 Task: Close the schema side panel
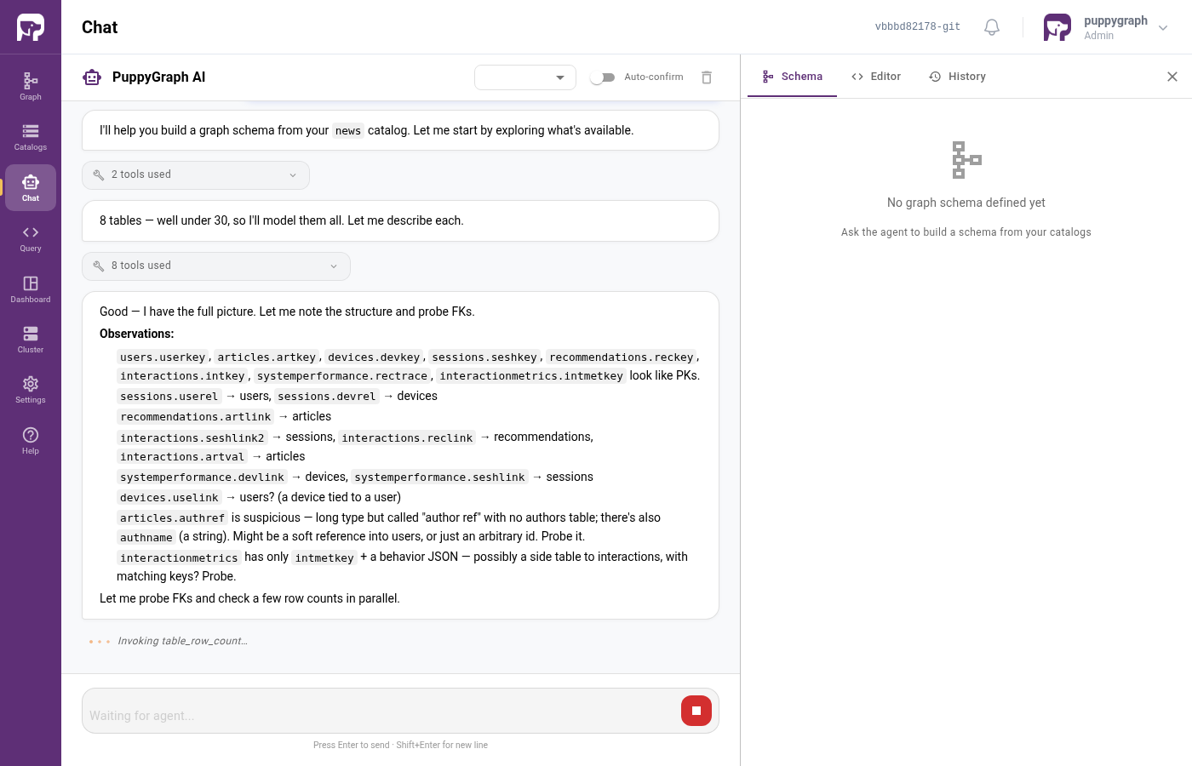pos(1172,77)
